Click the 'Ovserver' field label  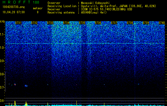(54, 3)
